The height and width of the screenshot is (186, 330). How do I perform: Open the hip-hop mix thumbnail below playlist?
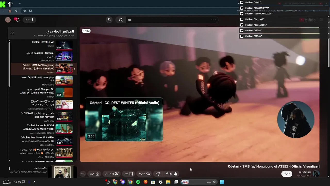point(63,172)
